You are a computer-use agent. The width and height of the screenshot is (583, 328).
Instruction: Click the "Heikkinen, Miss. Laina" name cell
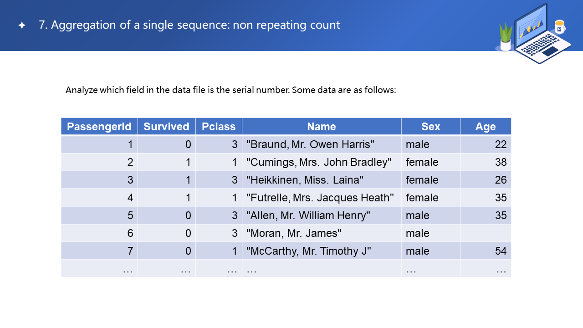point(305,180)
